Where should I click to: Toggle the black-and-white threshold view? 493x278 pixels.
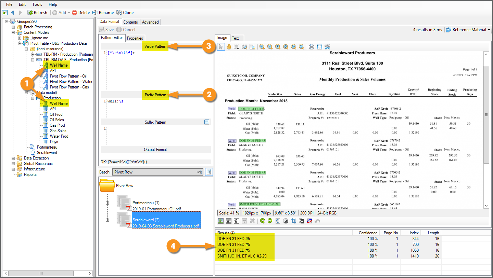pyautogui.click(x=236, y=221)
